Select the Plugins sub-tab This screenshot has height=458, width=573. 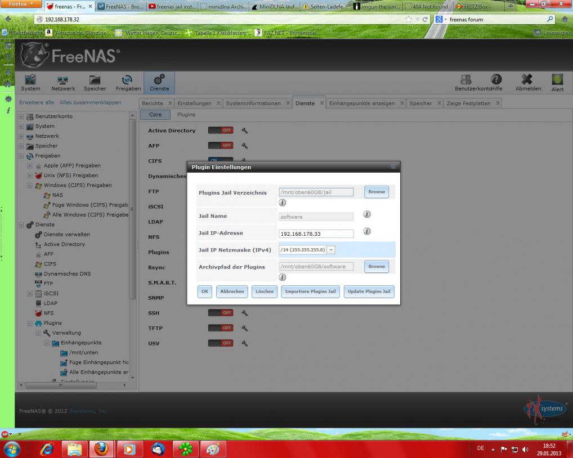coord(186,115)
